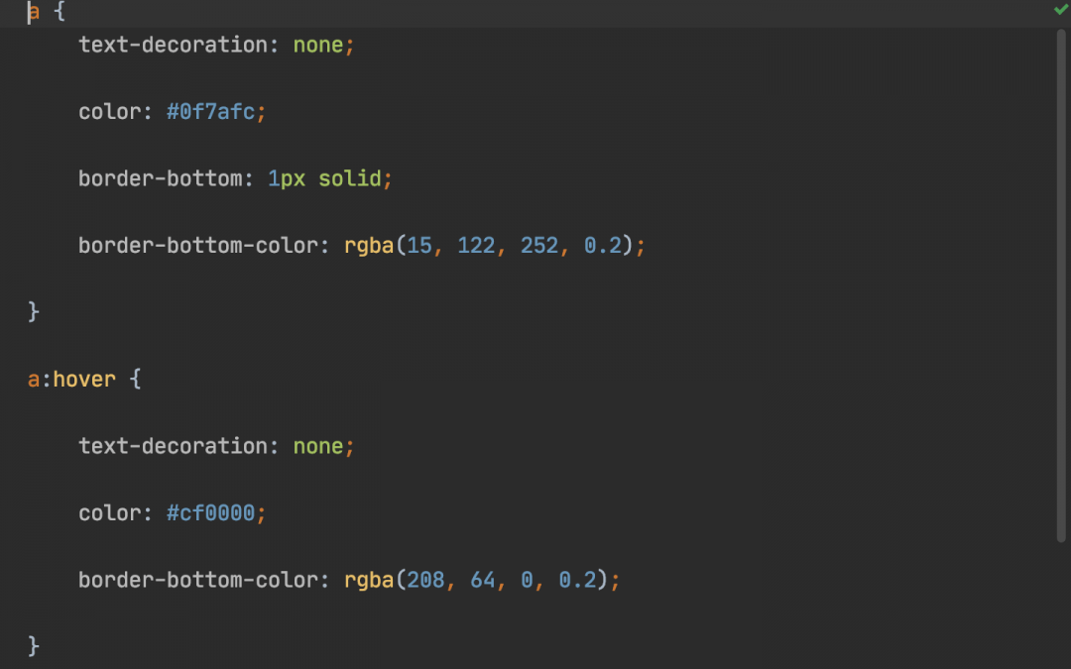Click the closing brace of the first rule
This screenshot has height=669, width=1071.
(x=34, y=312)
